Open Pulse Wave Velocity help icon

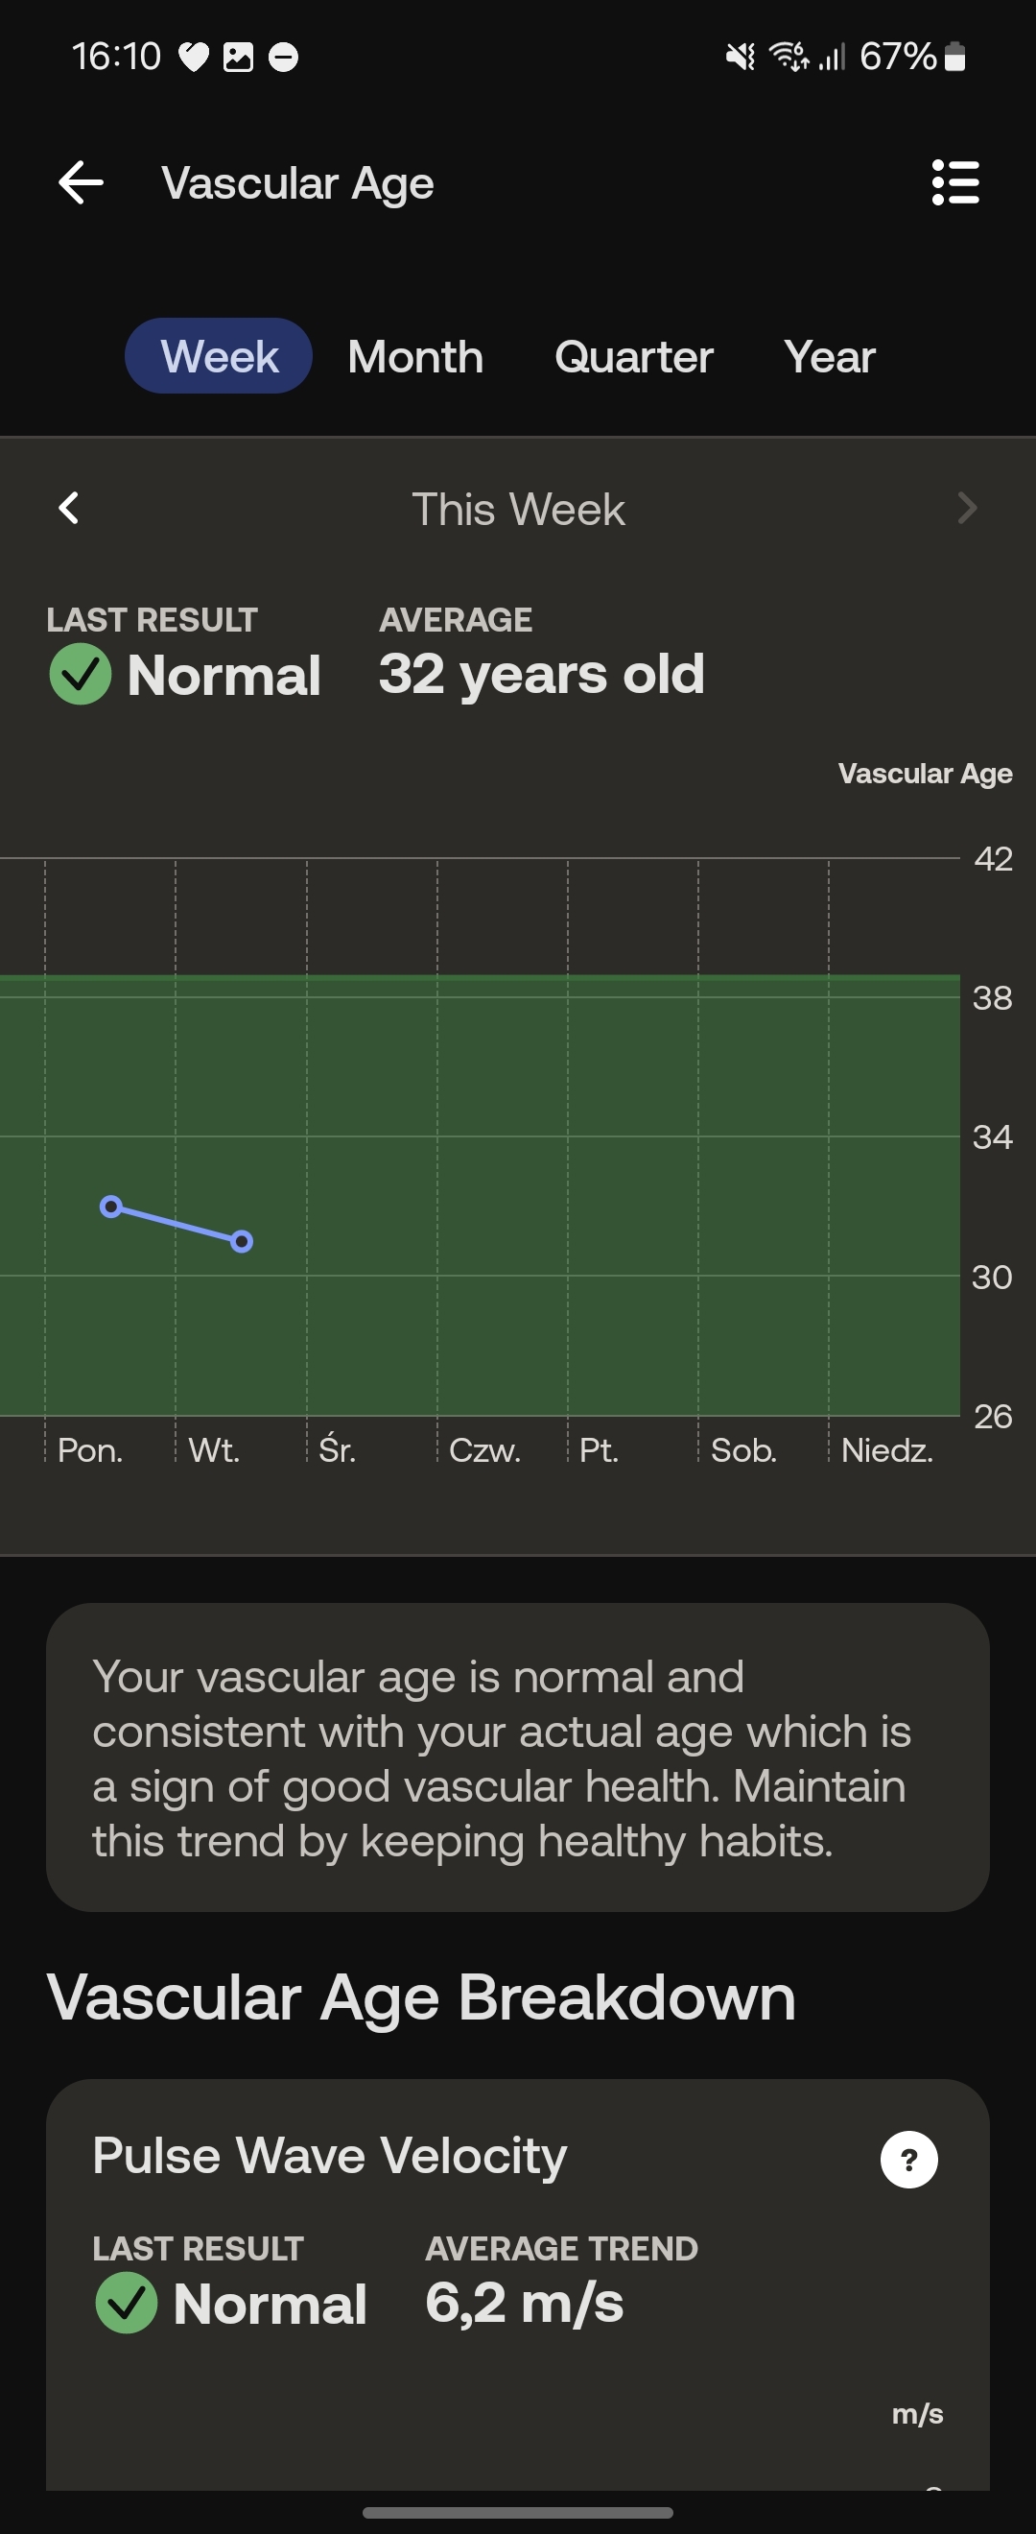tap(908, 2160)
